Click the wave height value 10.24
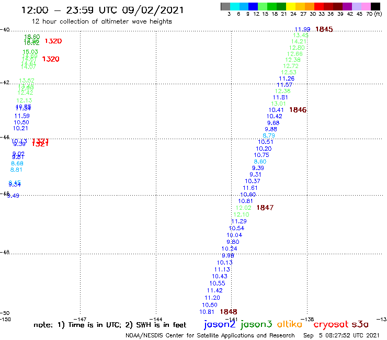 (229, 248)
